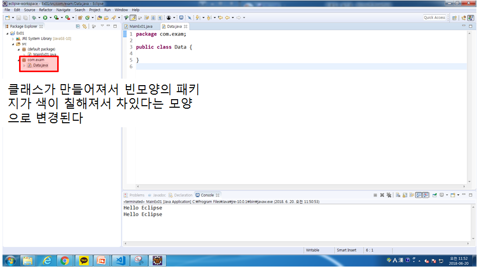Collapse the src folder node
Image resolution: width=477 pixels, height=267 pixels.
tap(13, 44)
